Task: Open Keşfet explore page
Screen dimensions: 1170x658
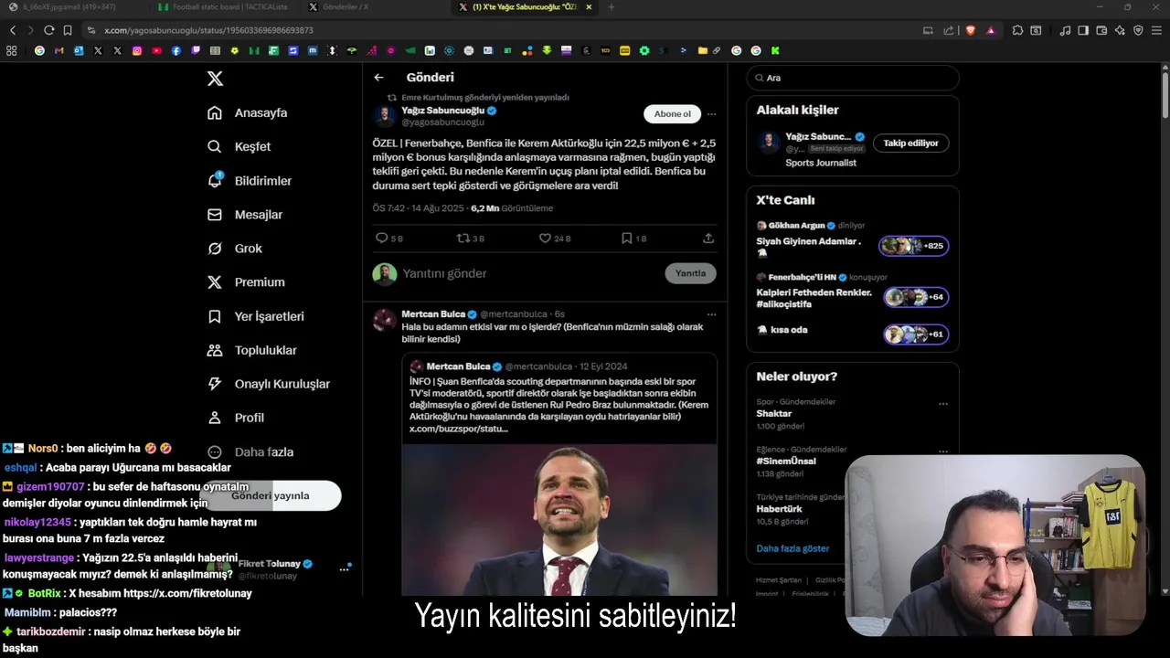Action: point(239,146)
